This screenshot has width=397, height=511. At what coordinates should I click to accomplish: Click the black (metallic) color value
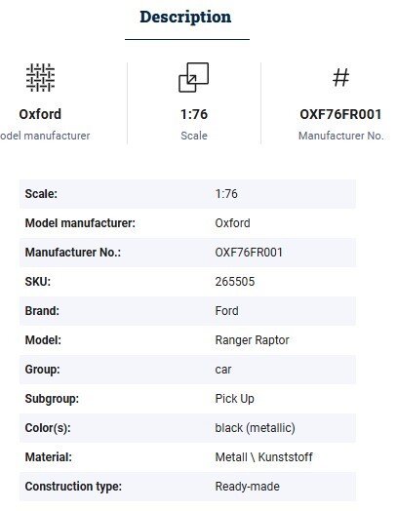click(255, 428)
